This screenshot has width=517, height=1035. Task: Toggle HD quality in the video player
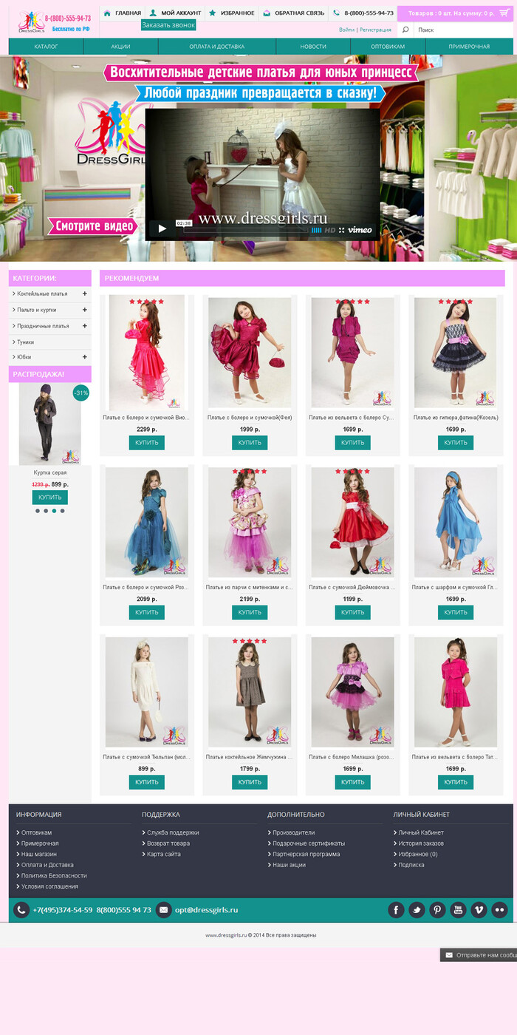tap(329, 230)
